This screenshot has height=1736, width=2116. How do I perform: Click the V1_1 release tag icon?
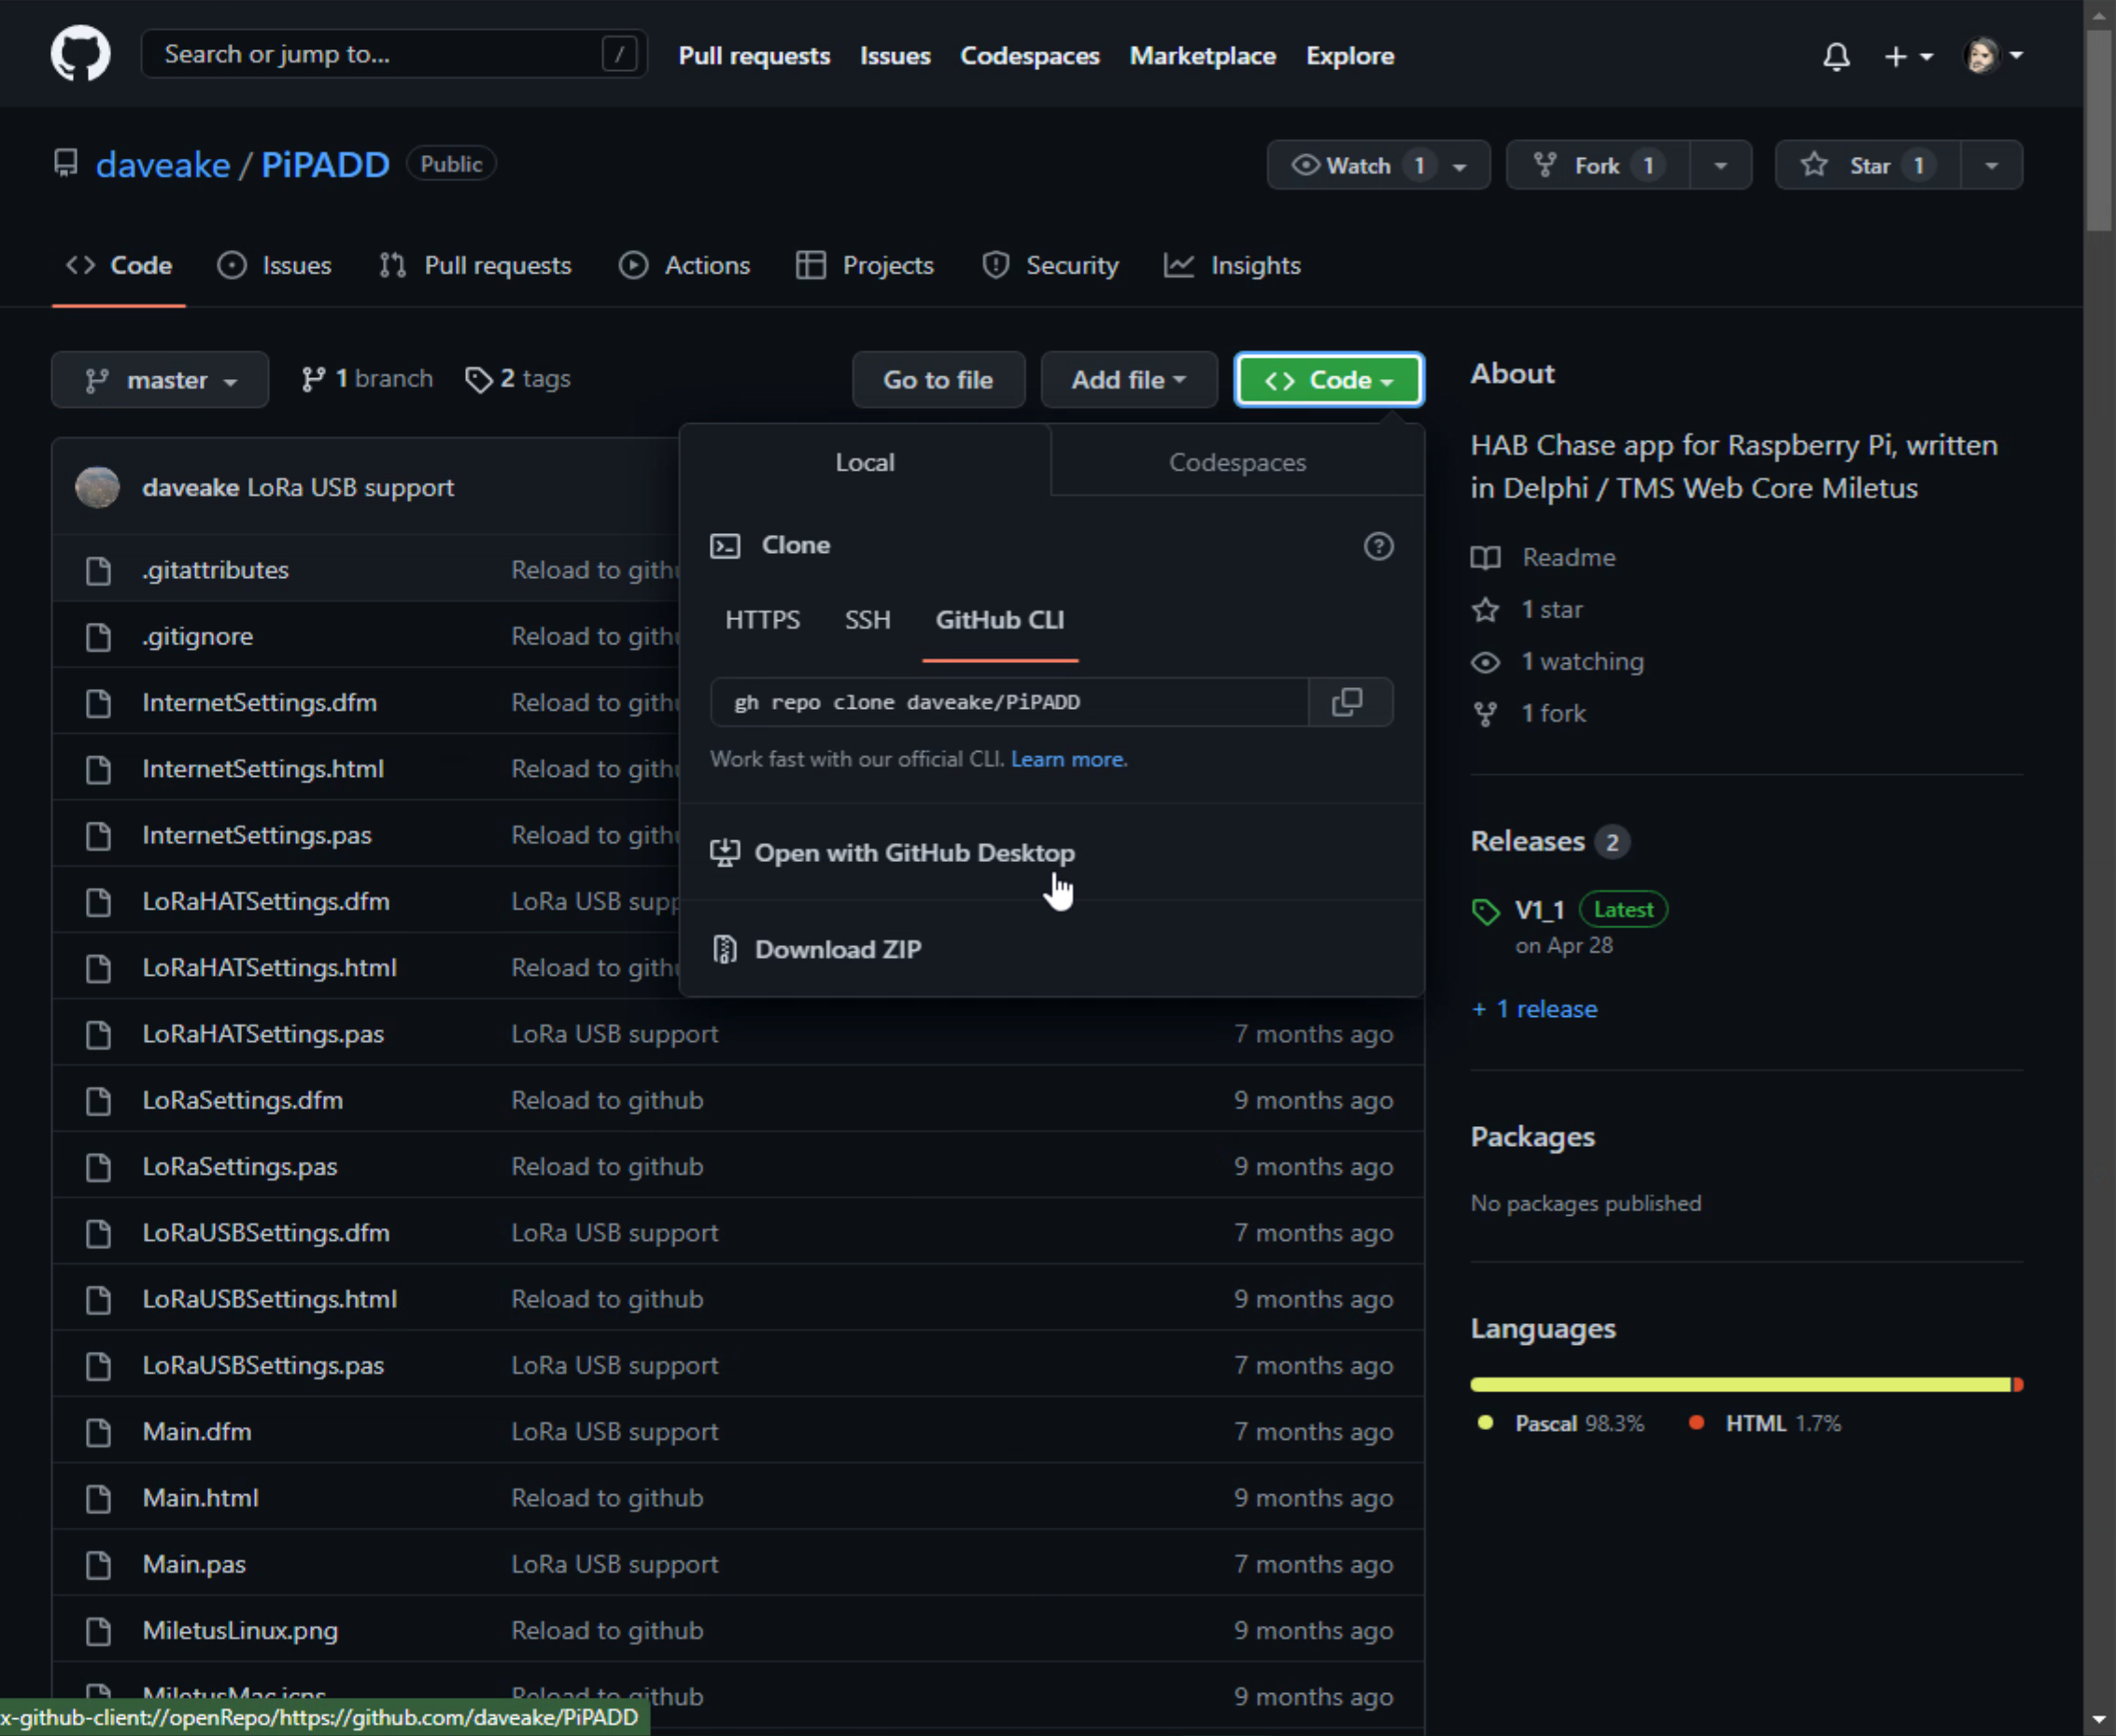click(1486, 911)
